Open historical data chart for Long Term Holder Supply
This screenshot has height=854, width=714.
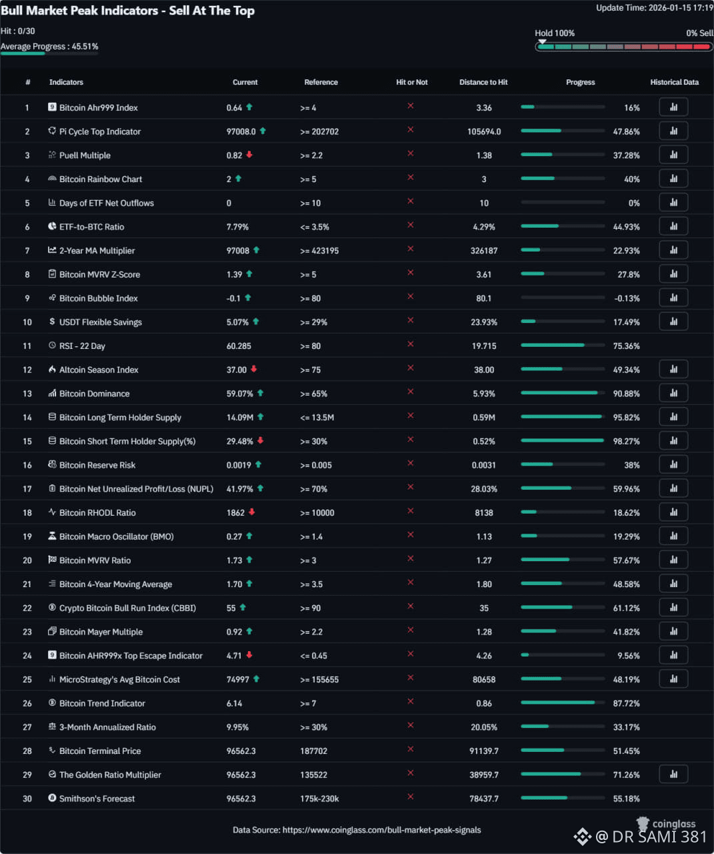[673, 417]
